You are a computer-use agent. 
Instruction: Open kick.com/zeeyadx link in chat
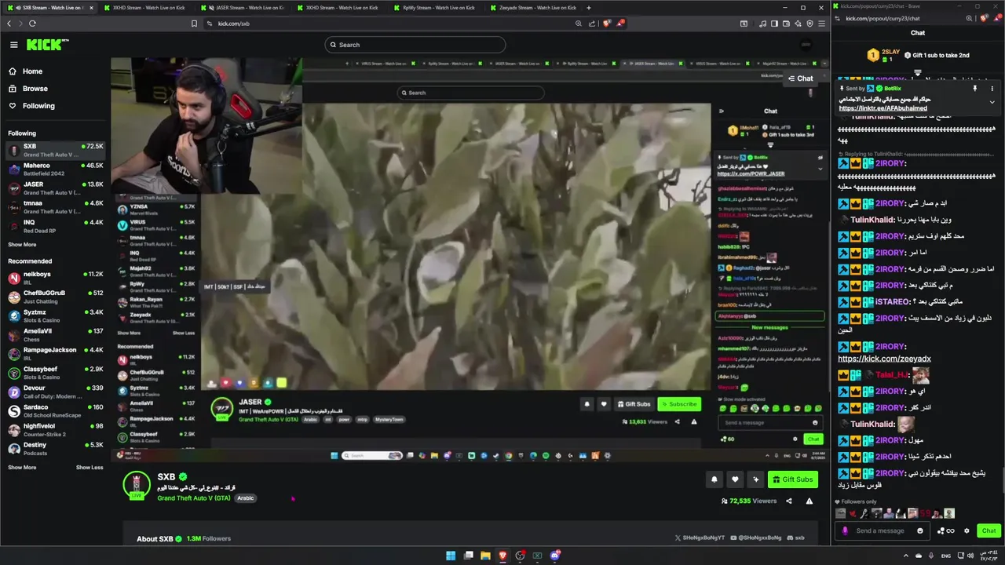point(884,359)
